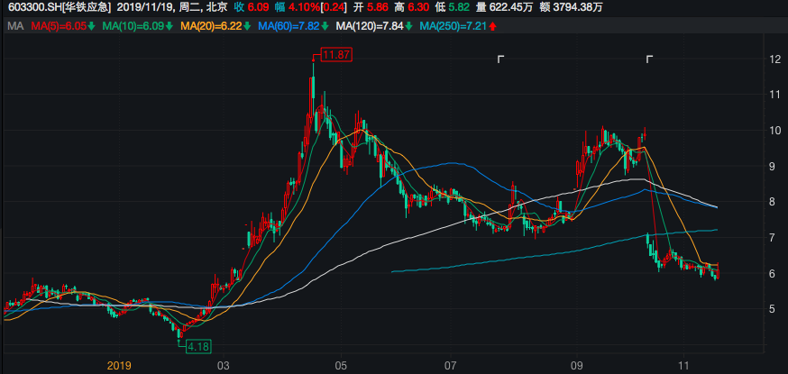The height and width of the screenshot is (374, 788).
Task: Click the 09 month label on time axis
Action: (x=576, y=365)
